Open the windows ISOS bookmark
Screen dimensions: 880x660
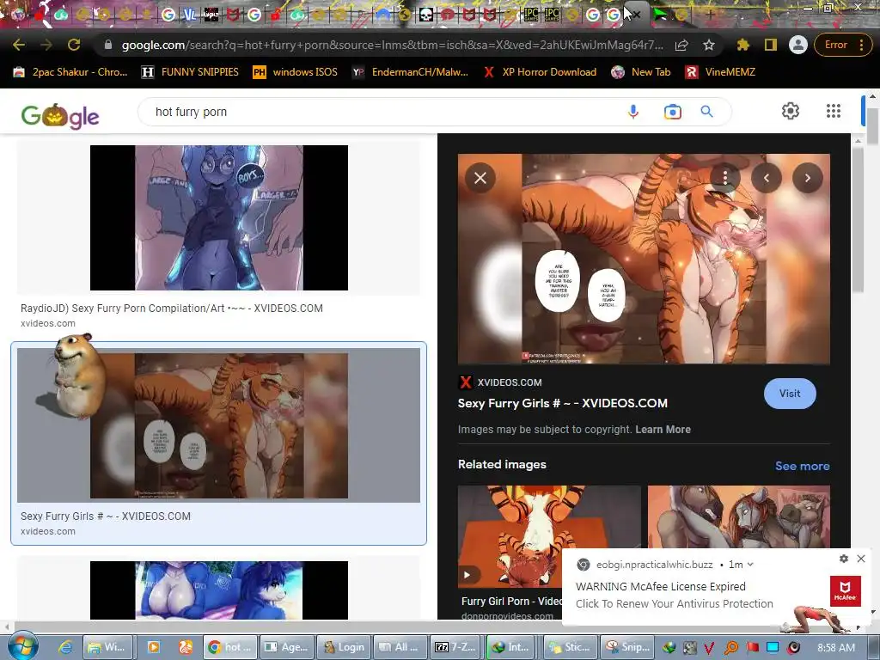tap(296, 72)
